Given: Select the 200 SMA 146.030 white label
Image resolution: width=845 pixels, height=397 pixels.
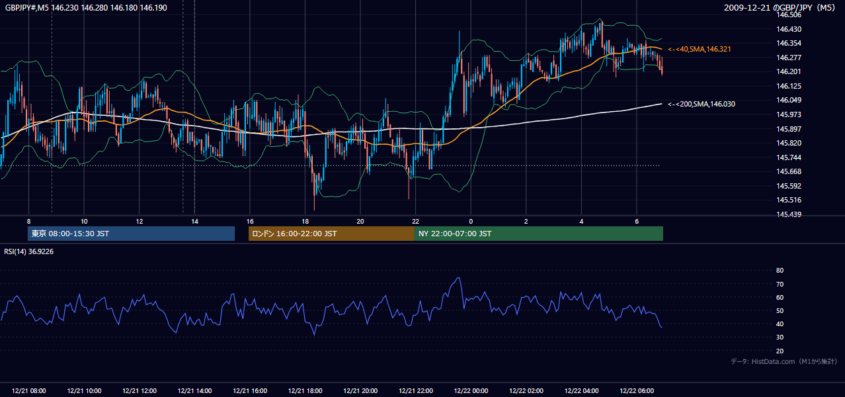Looking at the screenshot, I should coord(701,104).
